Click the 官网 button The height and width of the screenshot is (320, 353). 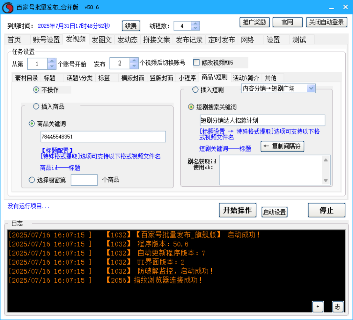287,22
